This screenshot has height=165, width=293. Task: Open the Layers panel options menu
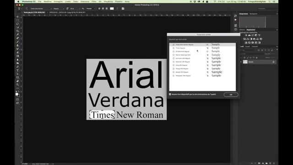[277, 46]
